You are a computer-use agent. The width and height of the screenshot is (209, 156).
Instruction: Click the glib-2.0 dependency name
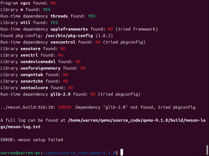coord(60,94)
